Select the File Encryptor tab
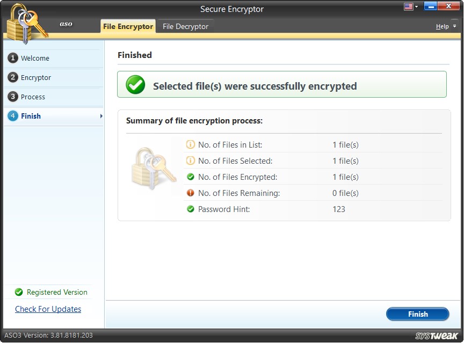This screenshot has width=464, height=343. click(128, 26)
